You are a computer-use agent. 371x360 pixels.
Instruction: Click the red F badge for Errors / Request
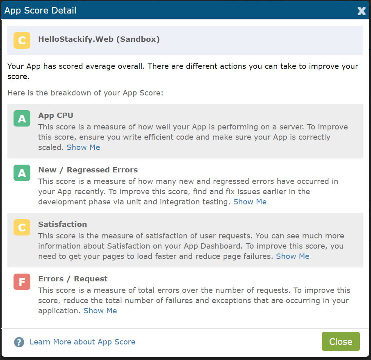(x=22, y=282)
